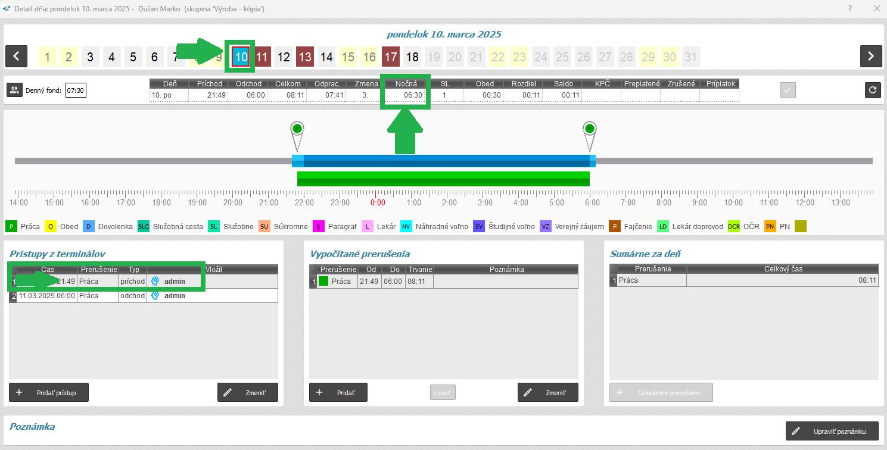Viewport: 887px width, 450px height.
Task: Click the Denný fond 07:30 field
Action: (x=76, y=91)
